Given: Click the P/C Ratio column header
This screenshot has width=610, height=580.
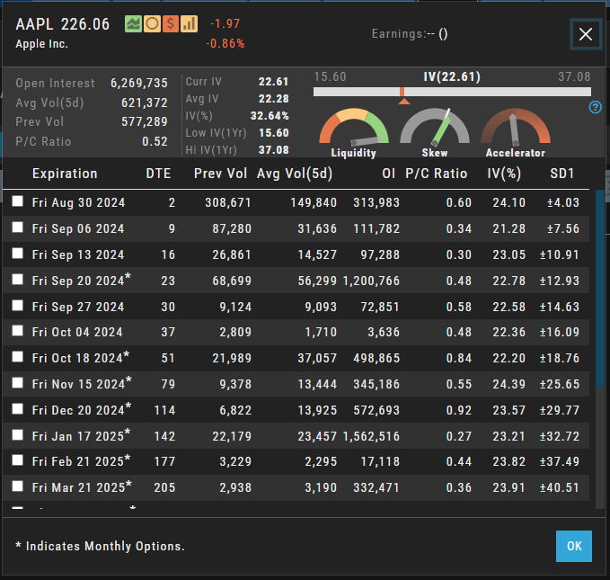Looking at the screenshot, I should [436, 174].
